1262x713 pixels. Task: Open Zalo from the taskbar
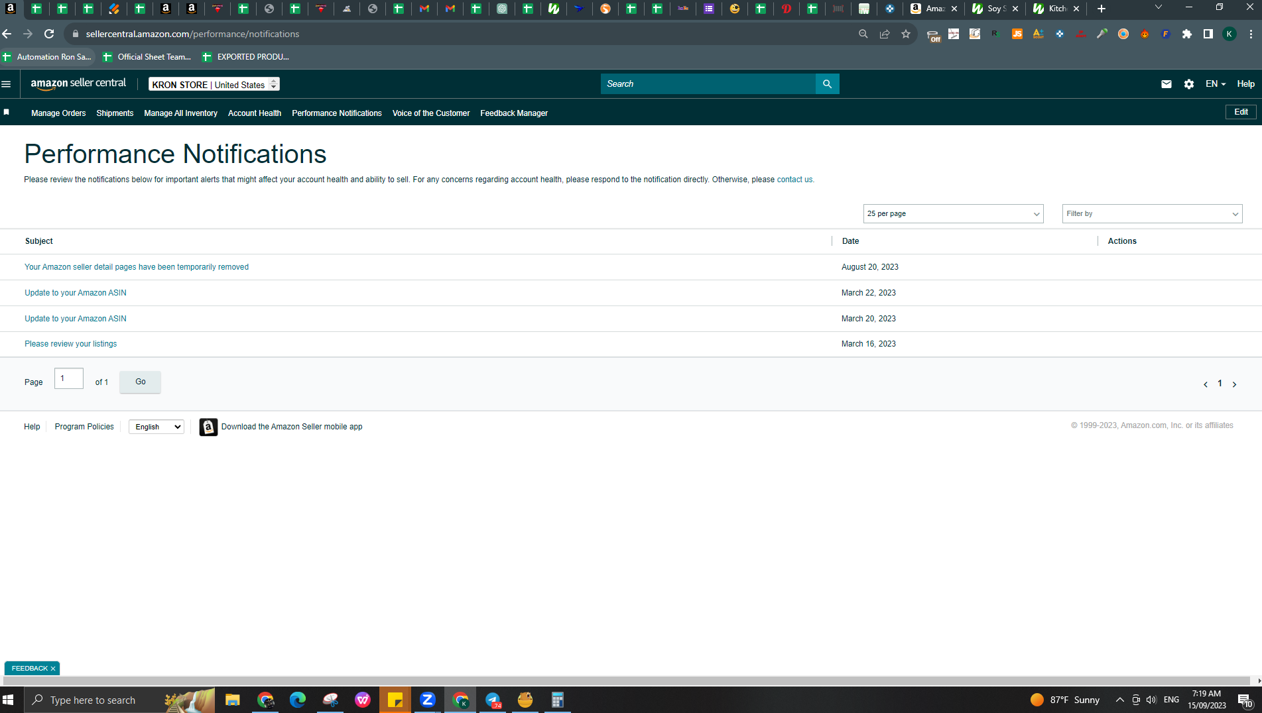pyautogui.click(x=428, y=700)
